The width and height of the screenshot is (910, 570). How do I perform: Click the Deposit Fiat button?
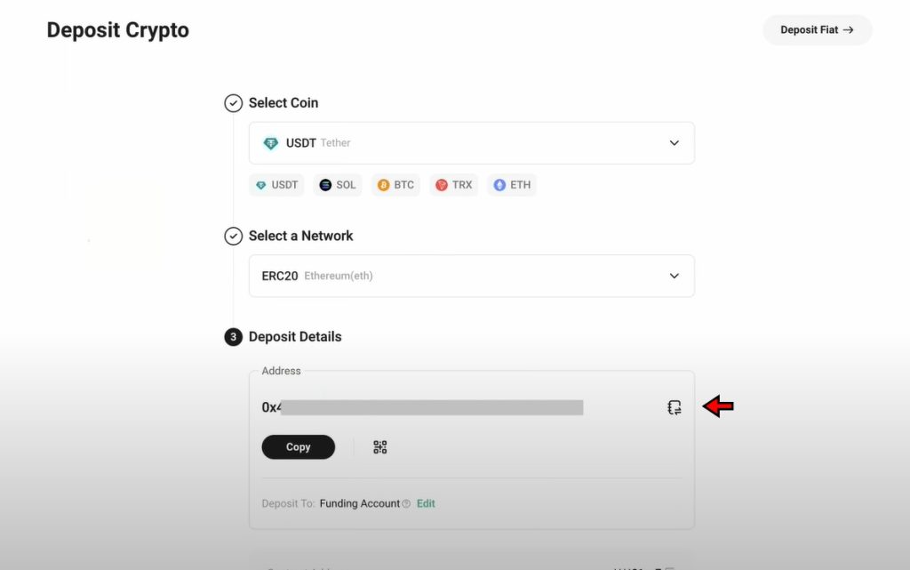(x=817, y=29)
